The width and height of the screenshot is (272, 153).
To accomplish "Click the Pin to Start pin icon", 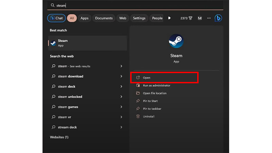I will pos(138,101).
